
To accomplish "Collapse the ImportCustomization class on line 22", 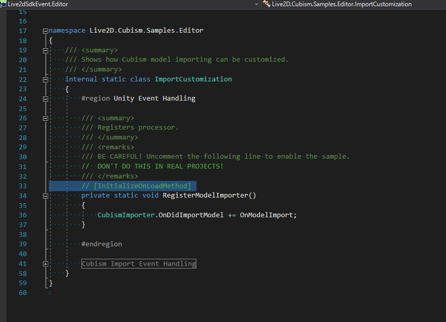I will click(x=46, y=80).
